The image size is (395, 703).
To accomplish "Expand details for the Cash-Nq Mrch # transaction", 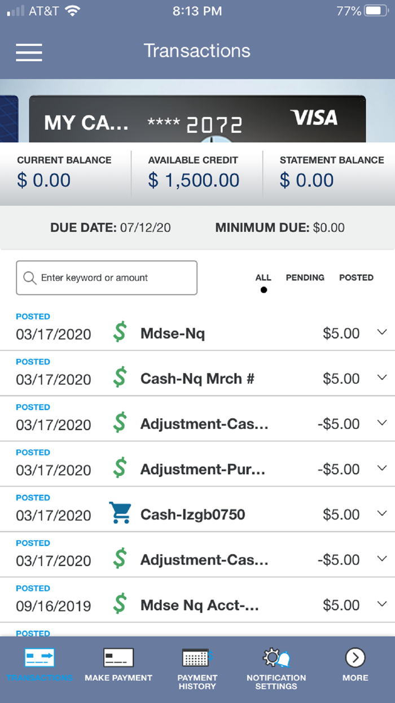I will (381, 379).
